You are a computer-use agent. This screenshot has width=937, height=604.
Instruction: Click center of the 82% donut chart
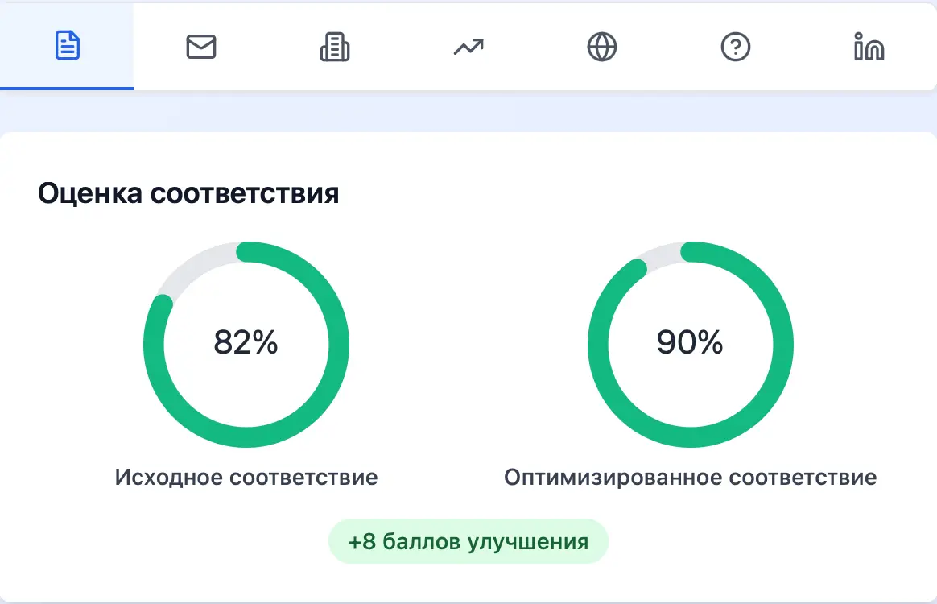point(247,344)
